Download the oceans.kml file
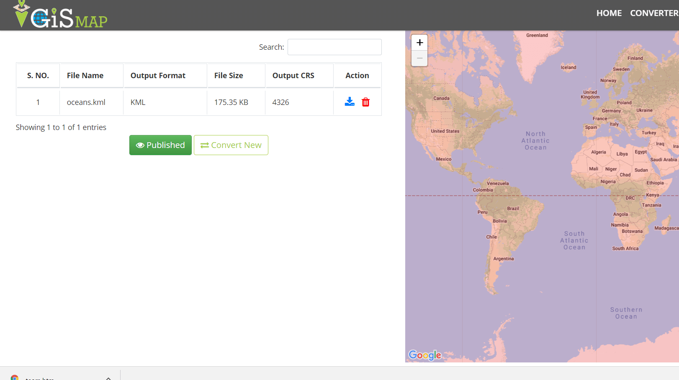Screen dimensions: 679x380 (350, 102)
